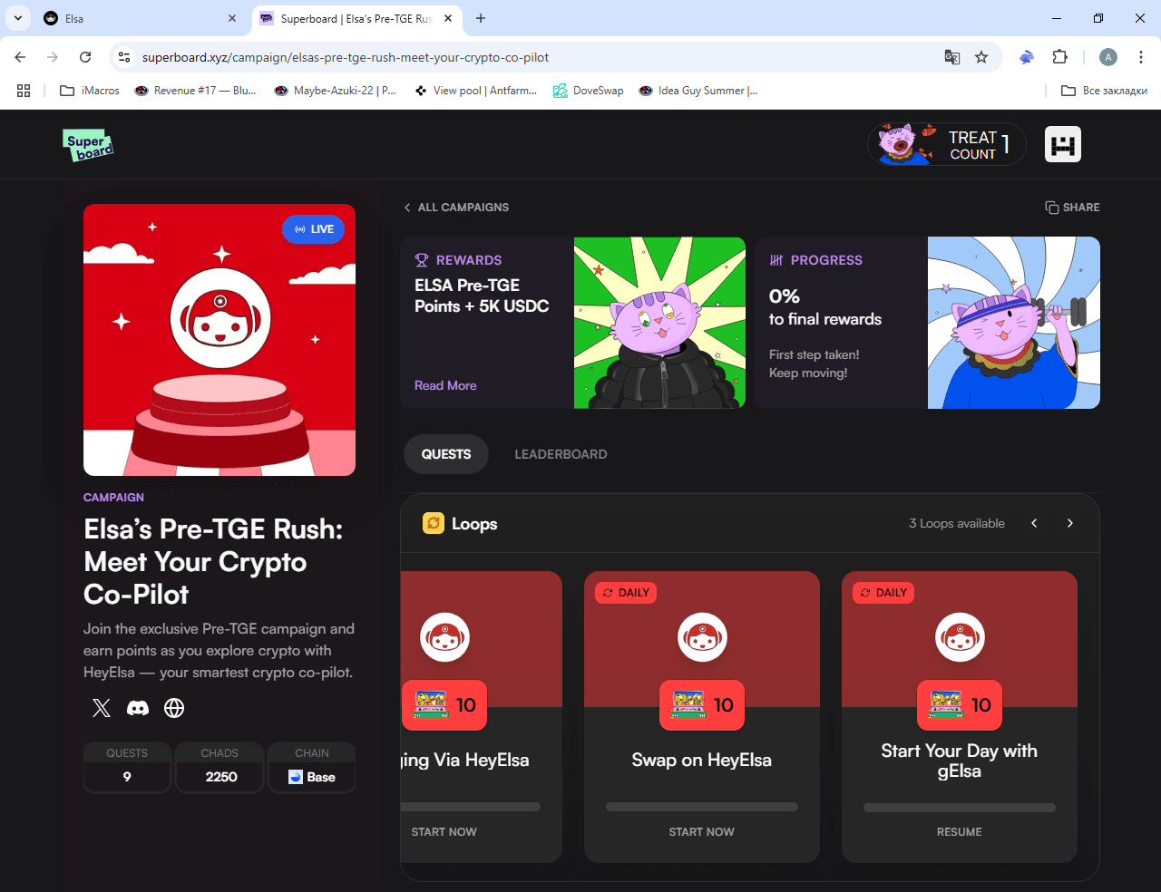Open Elsa's X (Twitter) profile icon
This screenshot has width=1161, height=892.
(102, 708)
